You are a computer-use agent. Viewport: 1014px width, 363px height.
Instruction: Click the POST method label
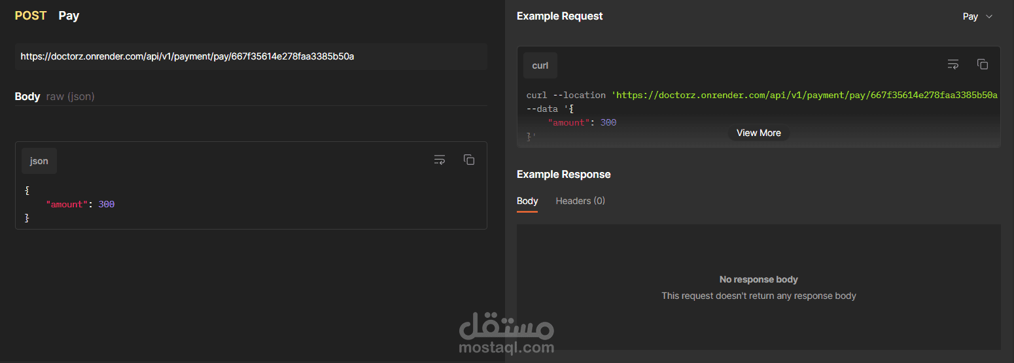coord(31,16)
